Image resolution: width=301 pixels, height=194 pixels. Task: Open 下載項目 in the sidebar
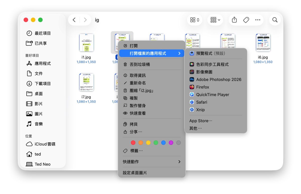click(x=43, y=84)
